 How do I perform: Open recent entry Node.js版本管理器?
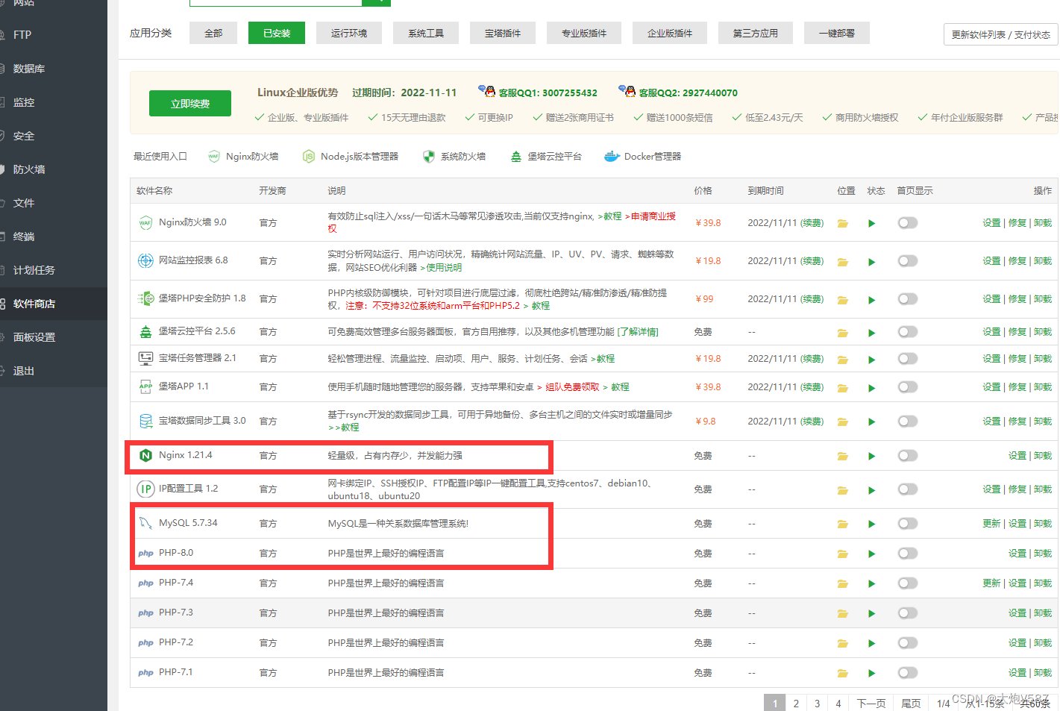350,156
